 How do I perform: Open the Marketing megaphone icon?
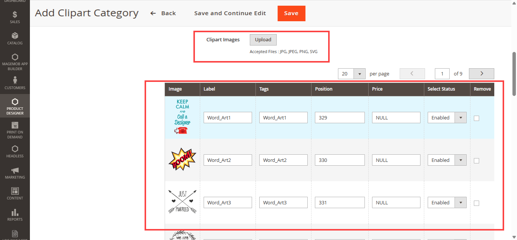pyautogui.click(x=15, y=170)
